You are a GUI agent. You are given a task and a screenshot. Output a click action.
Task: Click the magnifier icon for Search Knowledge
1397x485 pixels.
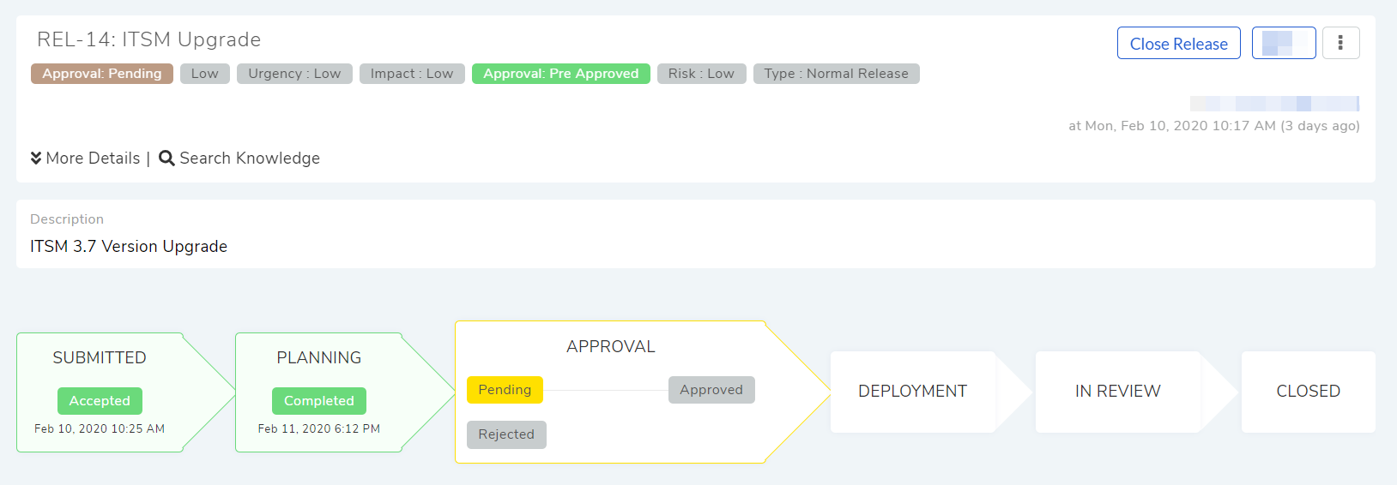pyautogui.click(x=166, y=159)
